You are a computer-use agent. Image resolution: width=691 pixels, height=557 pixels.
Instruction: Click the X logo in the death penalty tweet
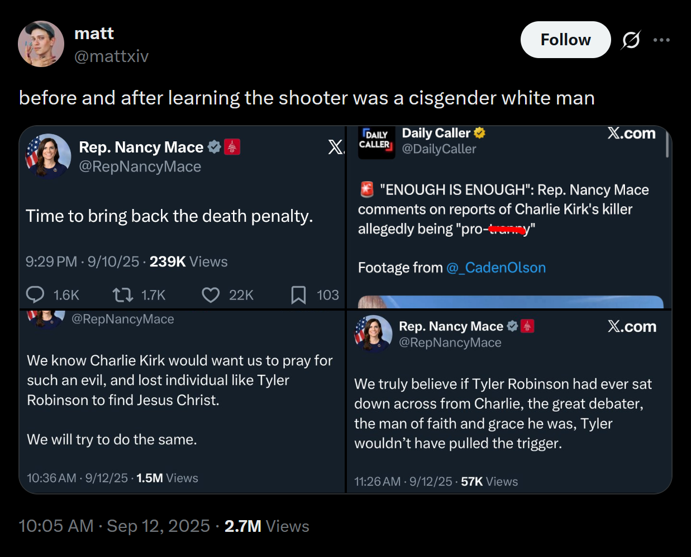[336, 147]
